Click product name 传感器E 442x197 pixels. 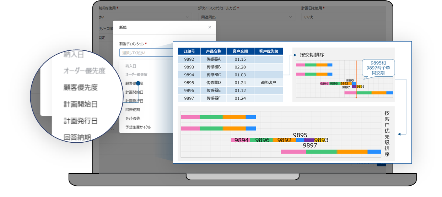[x=214, y=90]
